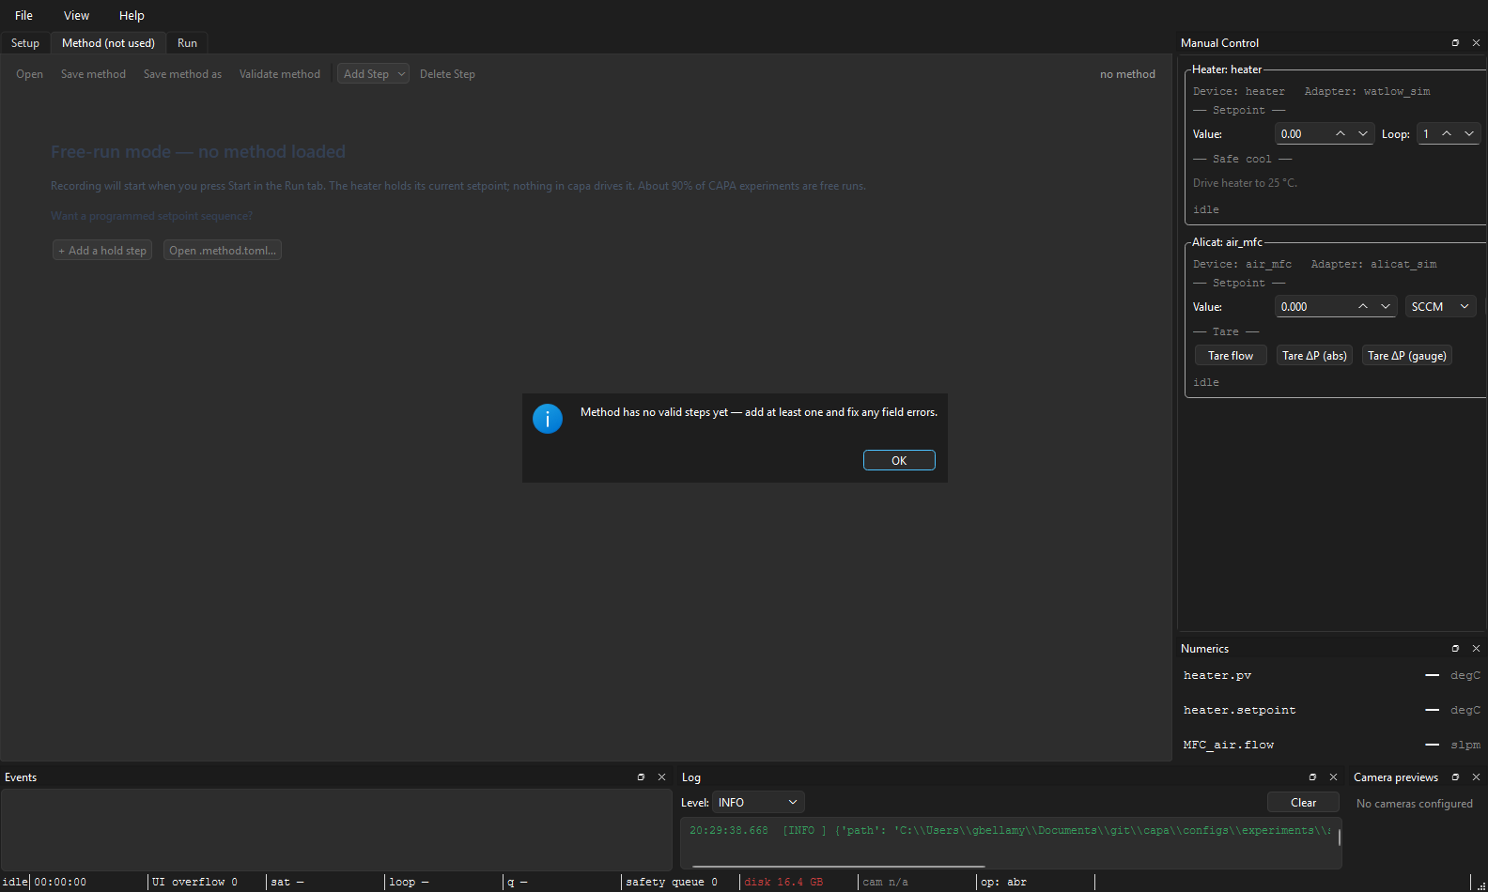Click Validate method toolbar button
Viewport: 1488px width, 892px height.
279,74
